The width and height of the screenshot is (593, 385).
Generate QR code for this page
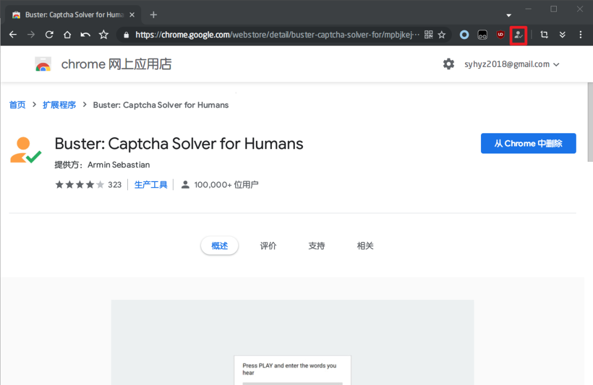click(x=428, y=35)
